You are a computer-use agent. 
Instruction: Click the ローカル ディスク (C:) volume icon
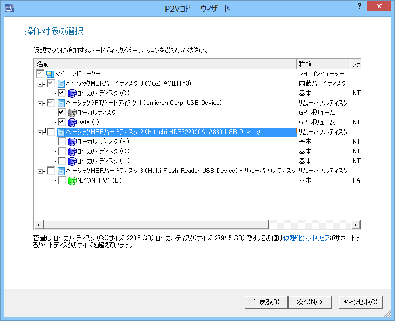tap(72, 93)
